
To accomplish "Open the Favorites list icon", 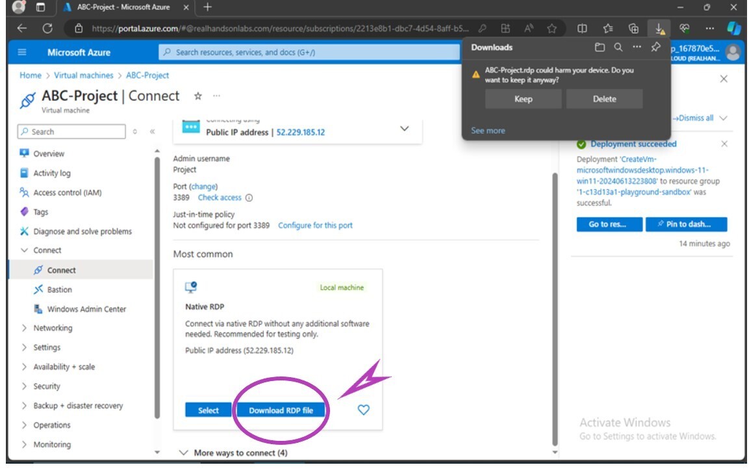I will [608, 28].
